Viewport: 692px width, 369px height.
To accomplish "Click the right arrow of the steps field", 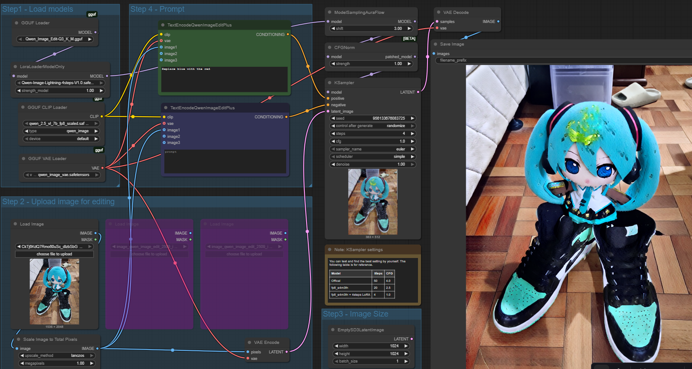I will coord(412,134).
